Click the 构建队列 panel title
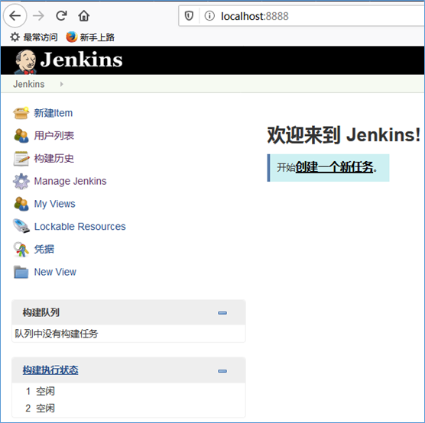Viewport: 425px width, 423px height. click(x=41, y=312)
